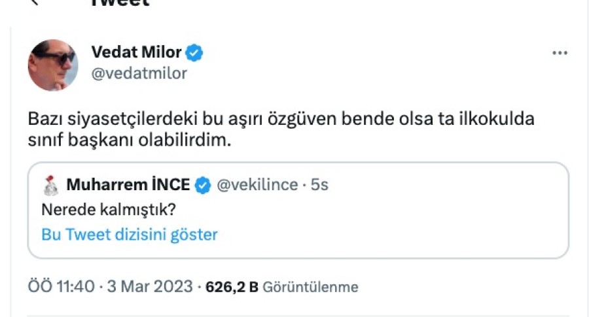The width and height of the screenshot is (589, 317).
Task: Open the three-dot more options menu
Action: click(560, 53)
